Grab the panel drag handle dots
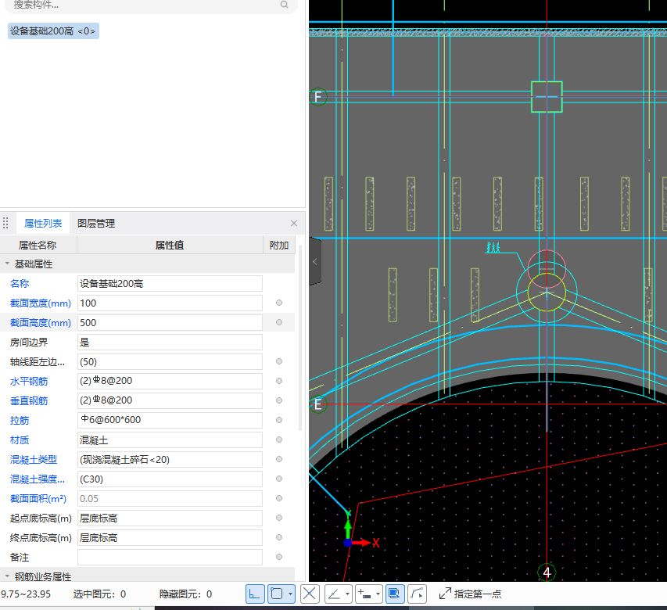The height and width of the screenshot is (610, 667). coord(5,224)
